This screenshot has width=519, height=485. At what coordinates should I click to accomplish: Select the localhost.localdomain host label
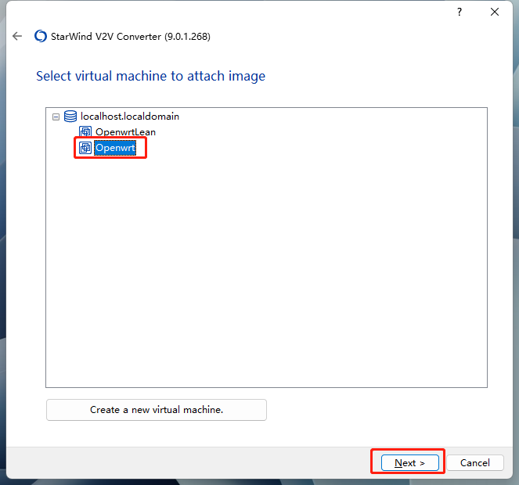[129, 117]
